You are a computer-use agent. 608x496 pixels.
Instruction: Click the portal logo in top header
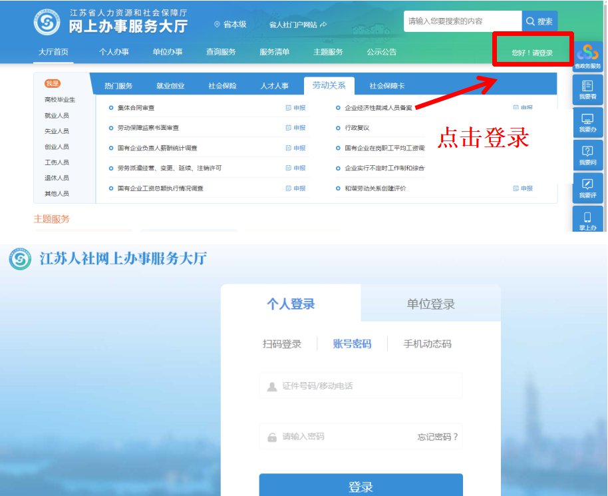point(47,23)
